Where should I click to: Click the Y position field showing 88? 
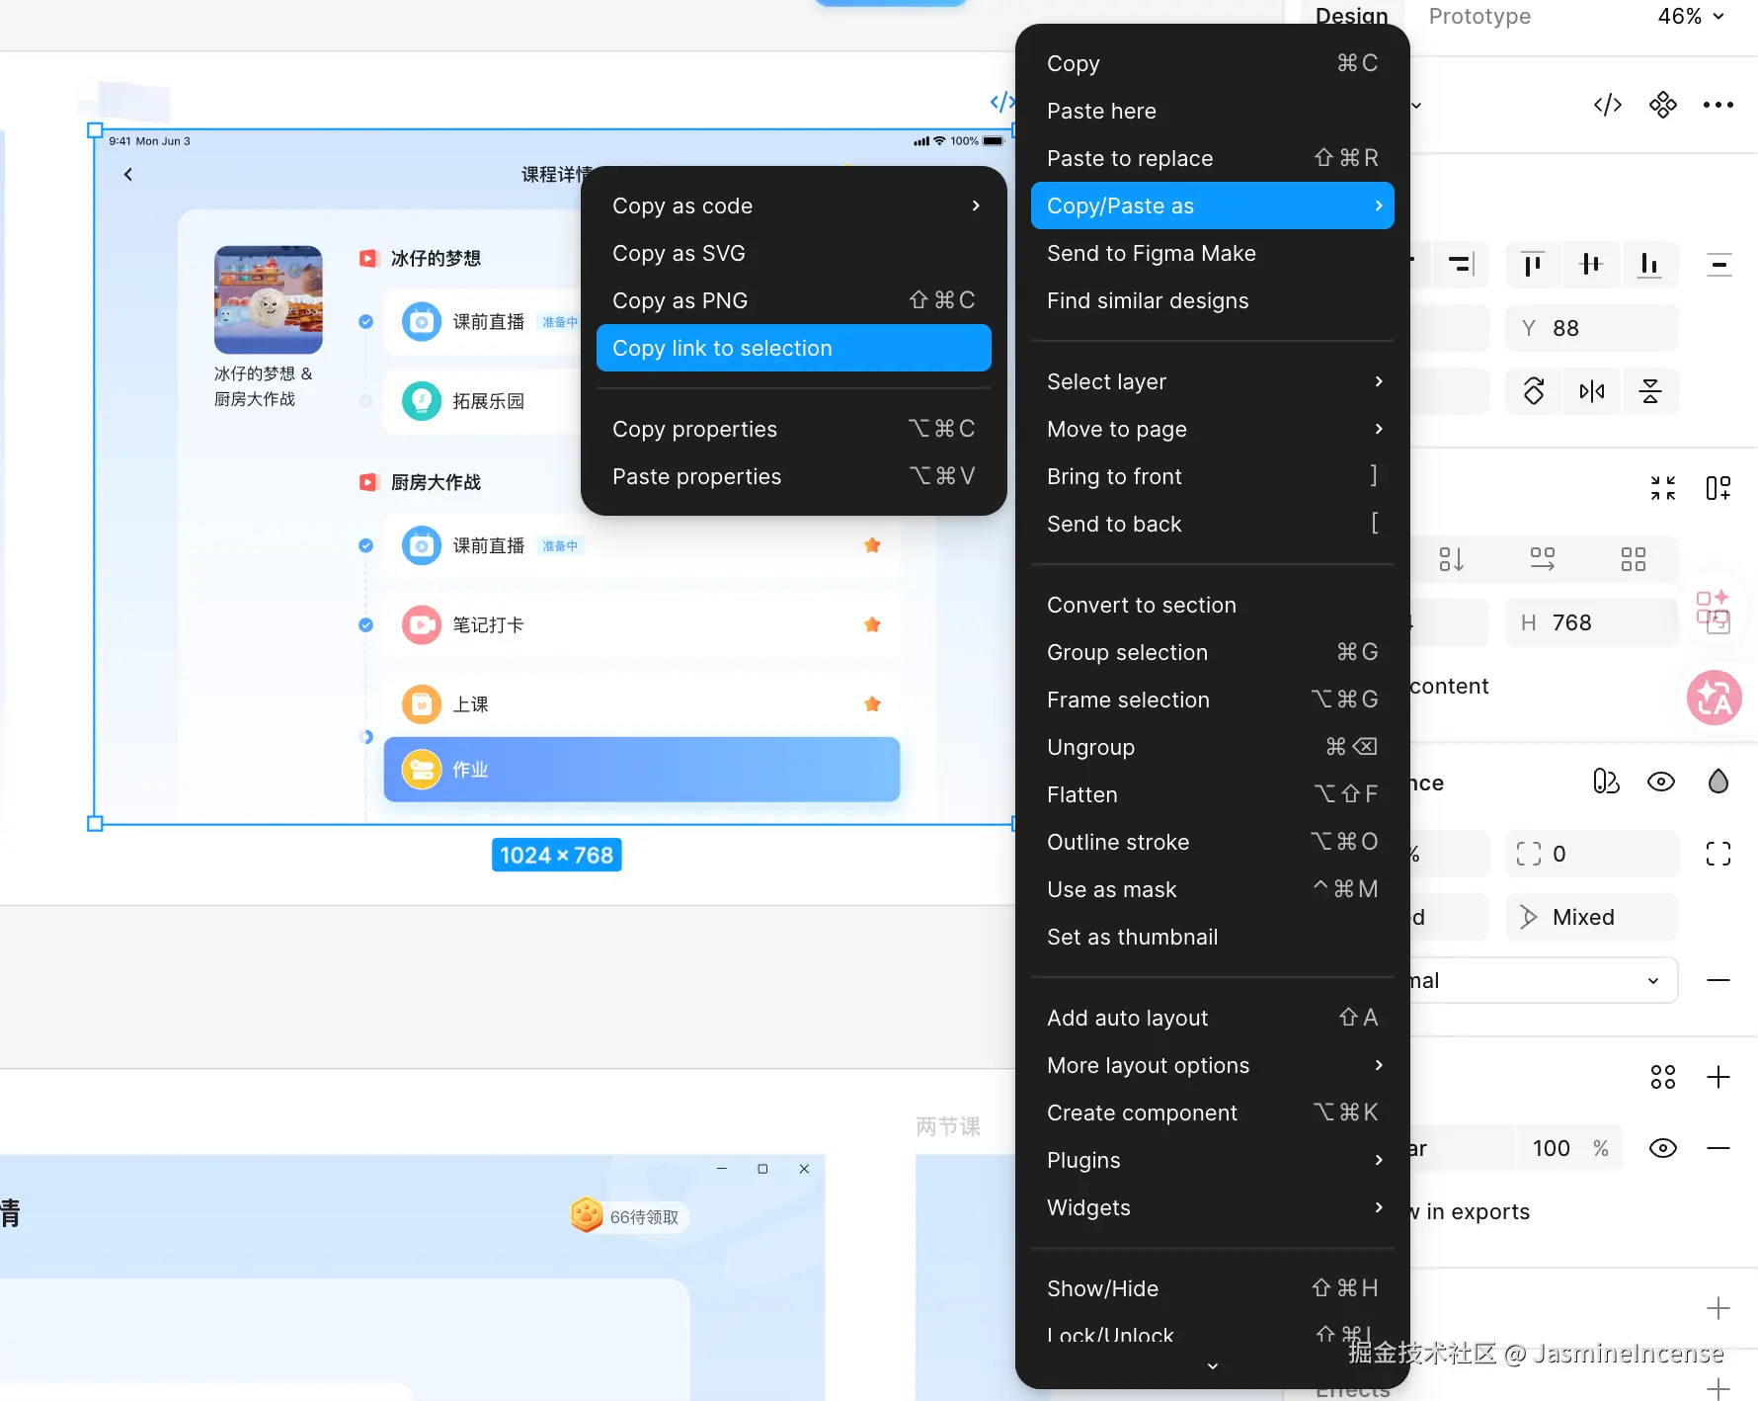(1591, 328)
